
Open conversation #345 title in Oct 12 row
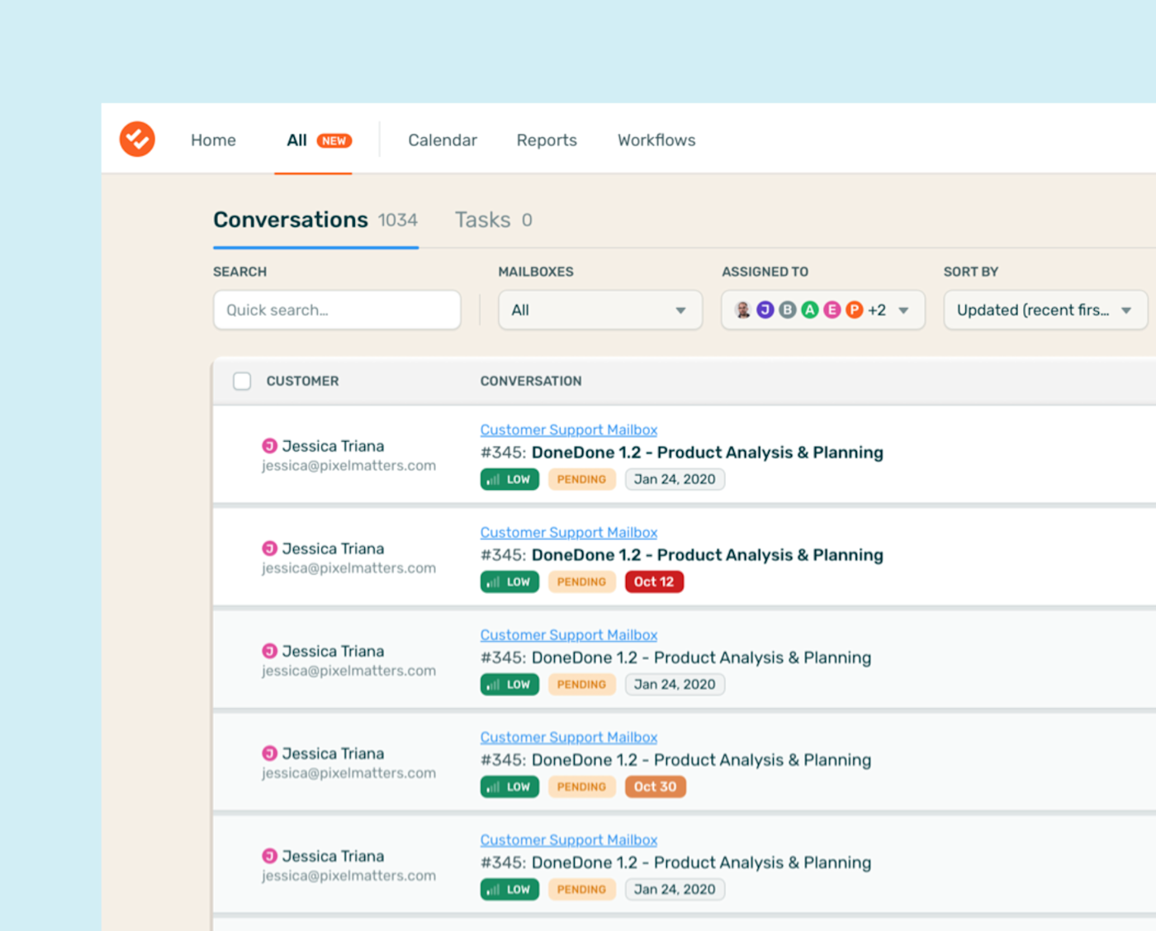[682, 555]
